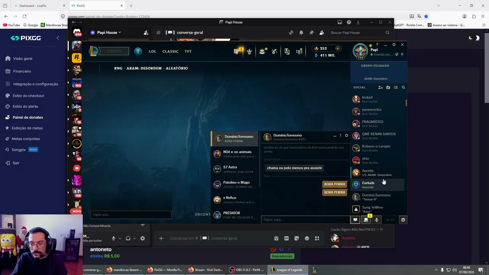
Task: Click the add friend icon in Social
Action: 381,87
